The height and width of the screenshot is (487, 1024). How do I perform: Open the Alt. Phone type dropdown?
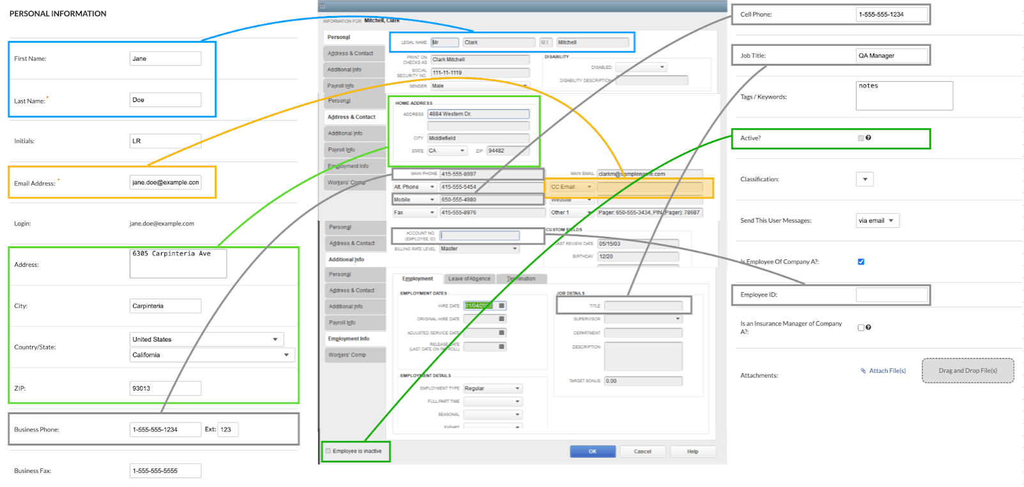pos(415,187)
